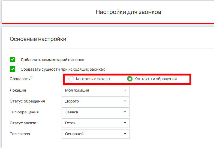Click the Создавать сущности при исходящих звонках label
The height and width of the screenshot is (148, 214).
pyautogui.click(x=63, y=69)
